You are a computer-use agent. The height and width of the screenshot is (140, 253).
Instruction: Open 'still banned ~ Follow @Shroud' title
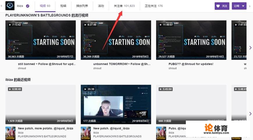pyautogui.click(x=47, y=64)
